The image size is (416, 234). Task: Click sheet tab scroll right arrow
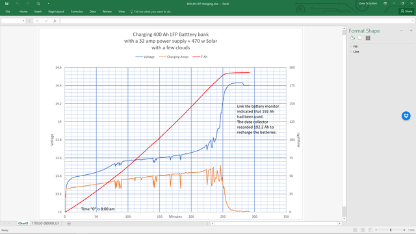pyautogui.click(x=10, y=224)
